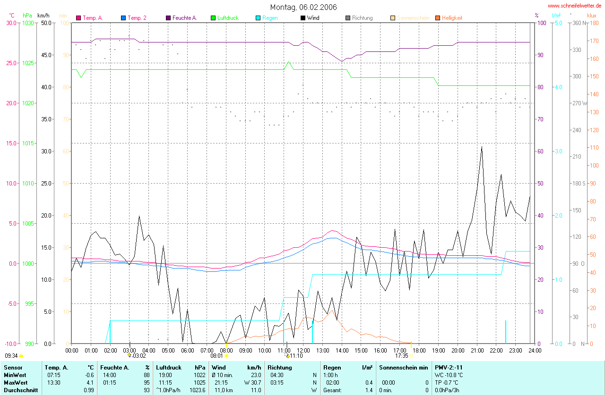Click the '24:00' time axis label
The width and height of the screenshot is (605, 395).
pyautogui.click(x=535, y=350)
